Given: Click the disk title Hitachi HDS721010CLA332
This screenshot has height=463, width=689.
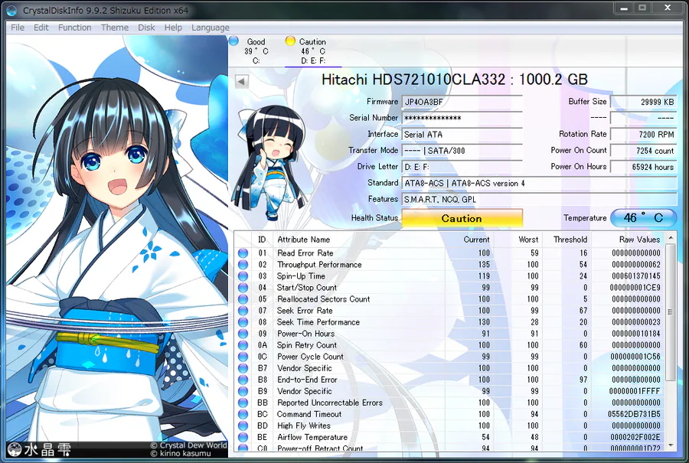Looking at the screenshot, I should [454, 80].
